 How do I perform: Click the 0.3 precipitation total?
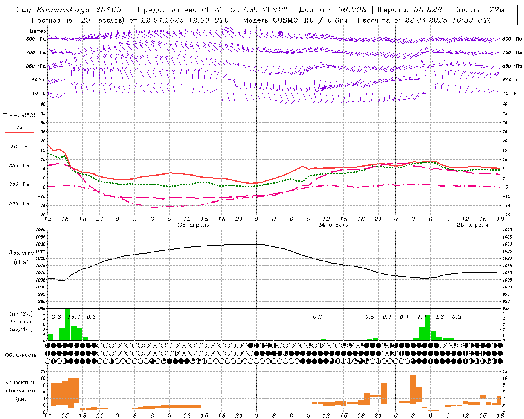coord(456,317)
